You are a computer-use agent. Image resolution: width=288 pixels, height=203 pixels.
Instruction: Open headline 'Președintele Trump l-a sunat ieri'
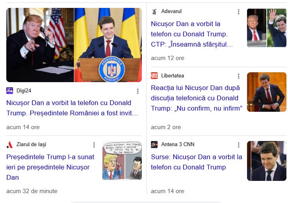coord(50,167)
